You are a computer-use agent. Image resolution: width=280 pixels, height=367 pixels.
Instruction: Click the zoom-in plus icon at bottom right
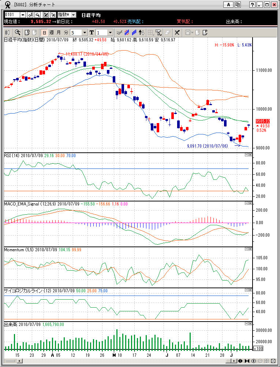254,361
